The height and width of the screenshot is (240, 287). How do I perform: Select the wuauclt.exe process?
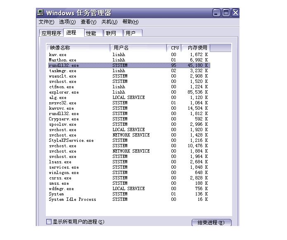(129, 76)
